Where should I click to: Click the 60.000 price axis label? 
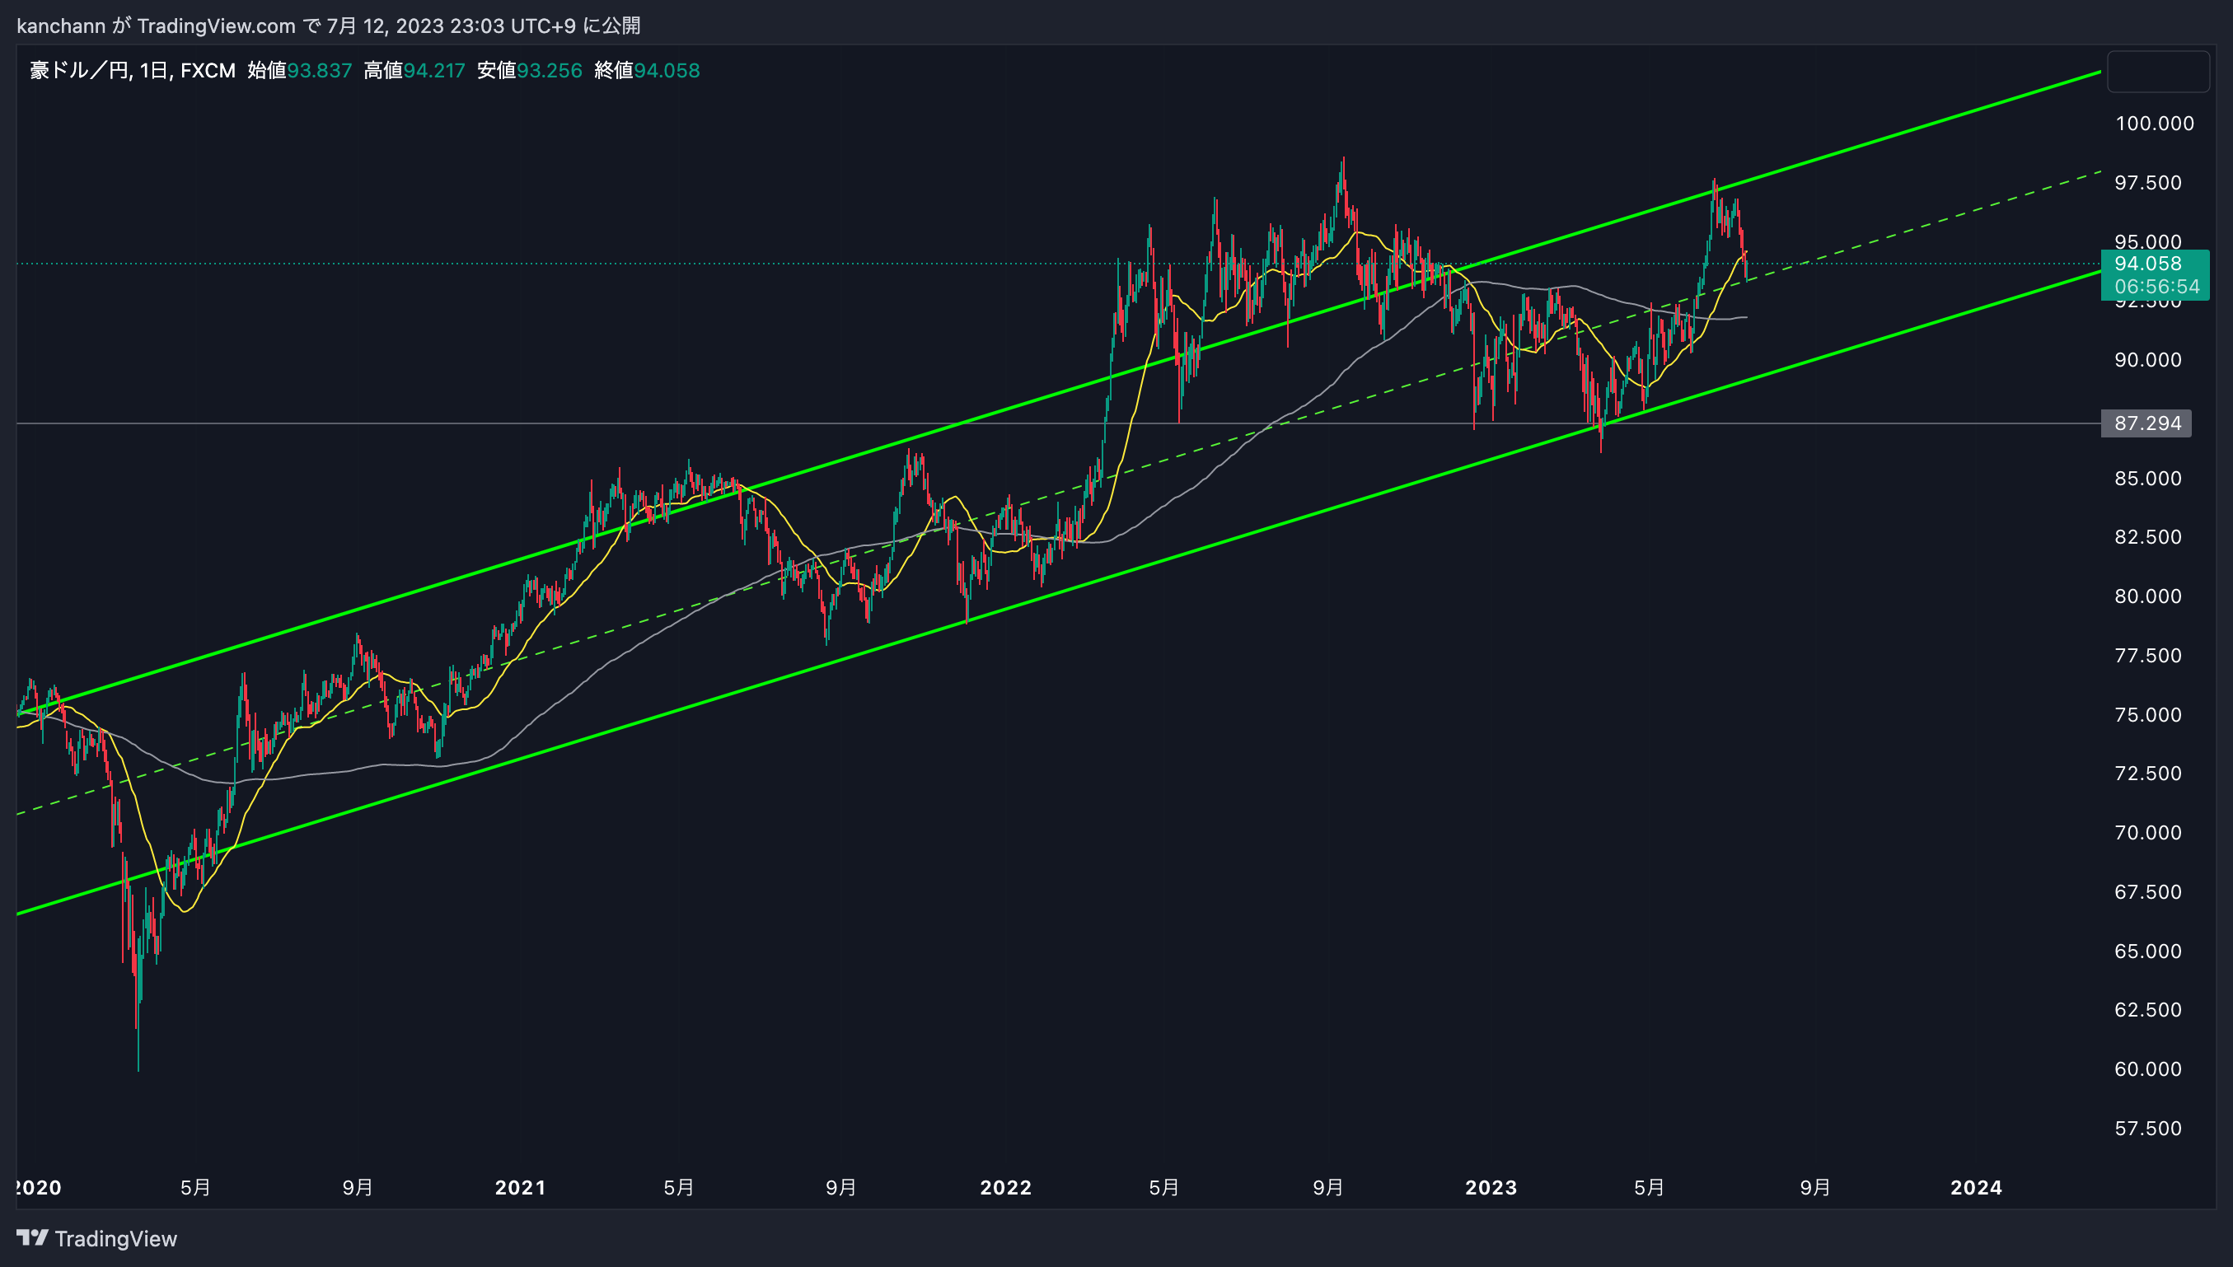2148,1069
